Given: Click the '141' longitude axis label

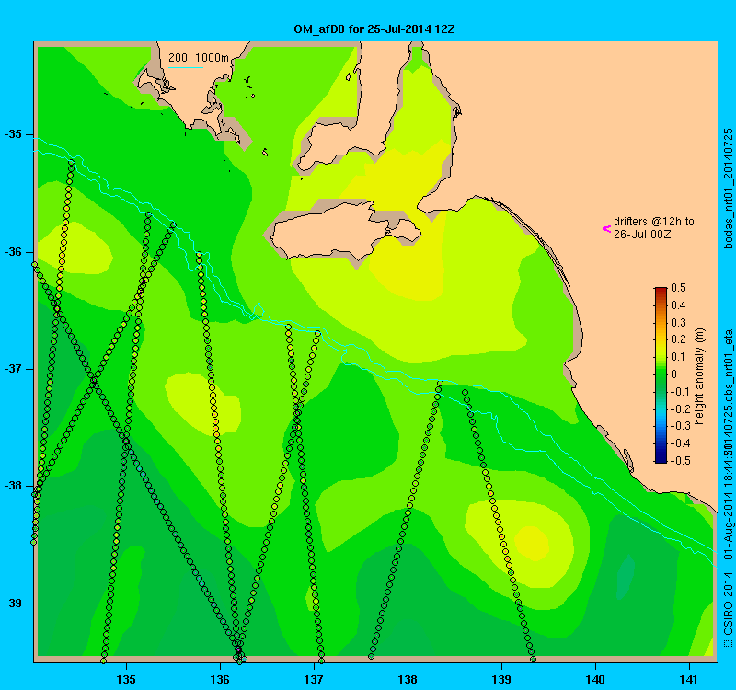Looking at the screenshot, I should (x=689, y=680).
